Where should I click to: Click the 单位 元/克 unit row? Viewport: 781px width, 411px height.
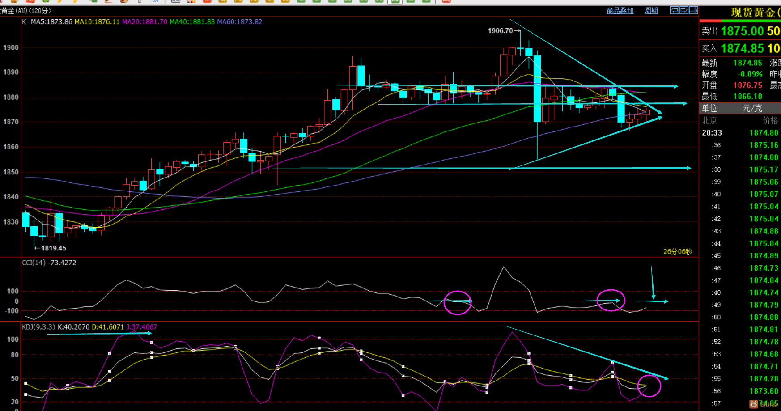click(740, 108)
